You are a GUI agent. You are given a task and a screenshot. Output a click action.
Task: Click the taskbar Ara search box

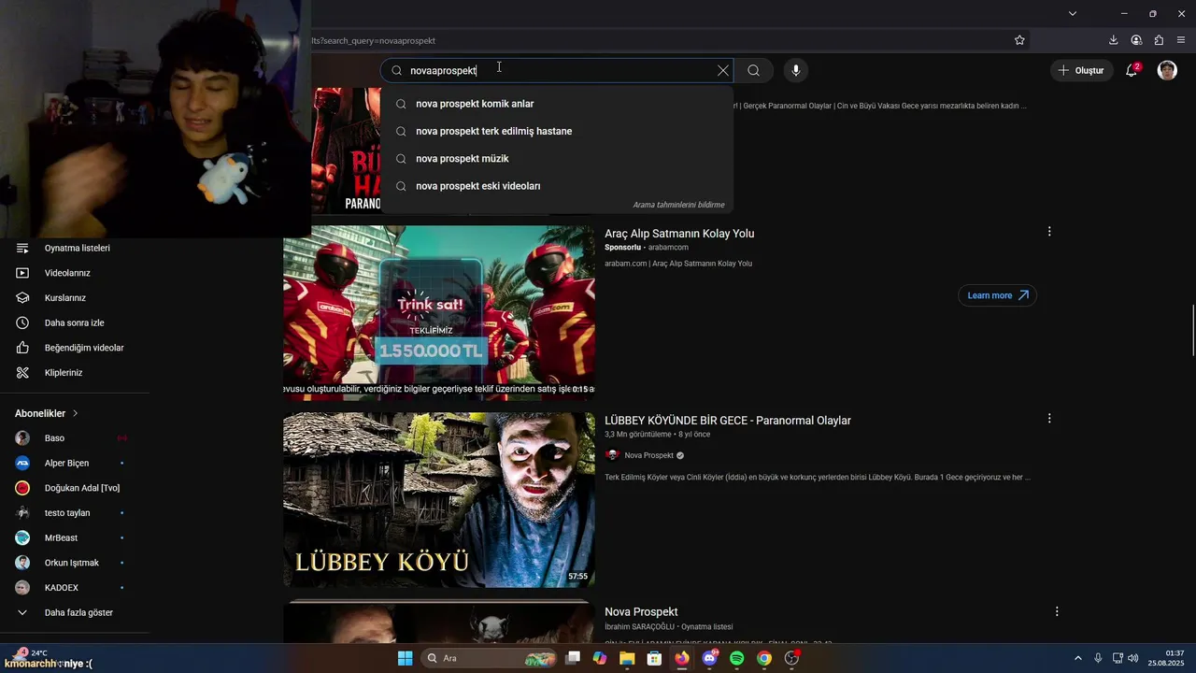pyautogui.click(x=488, y=658)
